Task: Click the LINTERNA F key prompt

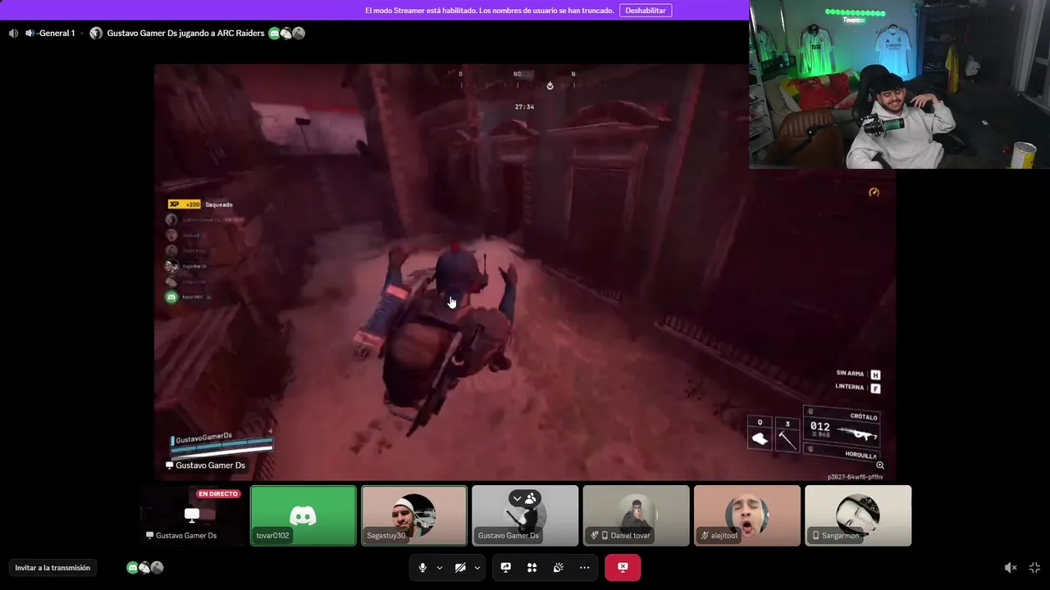Action: coord(858,388)
